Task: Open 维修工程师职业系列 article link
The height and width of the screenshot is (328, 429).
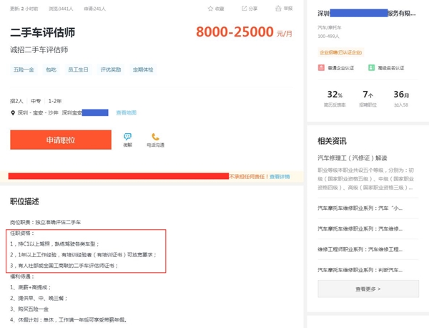Action: click(363, 249)
